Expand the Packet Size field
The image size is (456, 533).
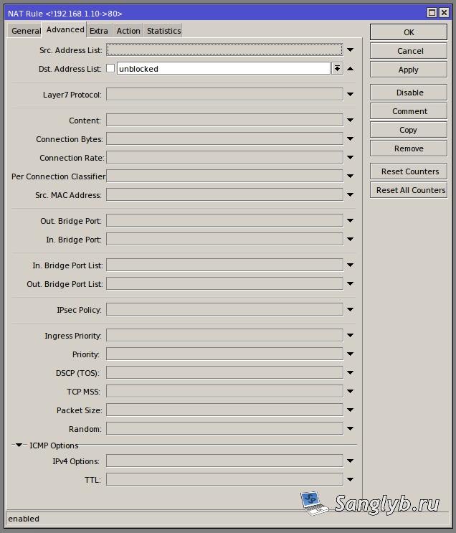click(351, 410)
